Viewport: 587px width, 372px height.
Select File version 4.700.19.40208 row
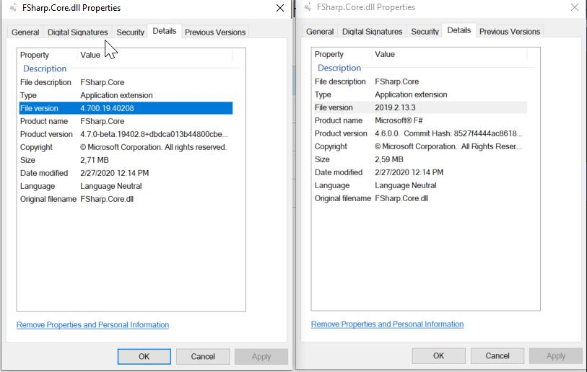click(x=126, y=108)
